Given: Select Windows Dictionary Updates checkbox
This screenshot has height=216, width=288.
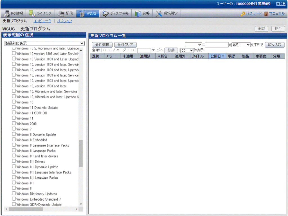Looking at the screenshot, I should [14, 193].
